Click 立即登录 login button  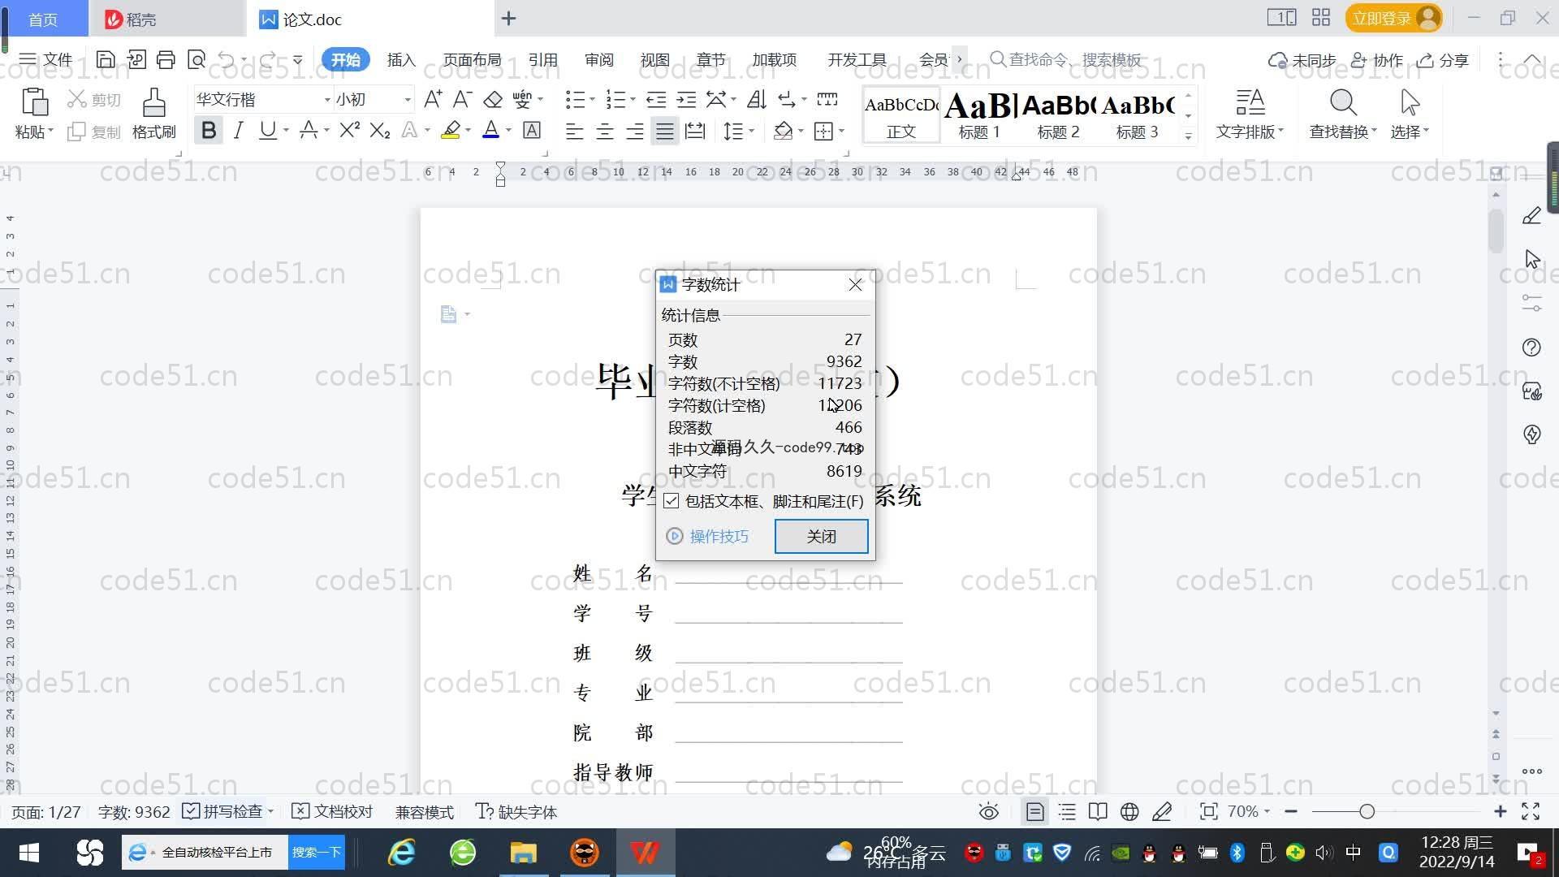click(x=1393, y=18)
